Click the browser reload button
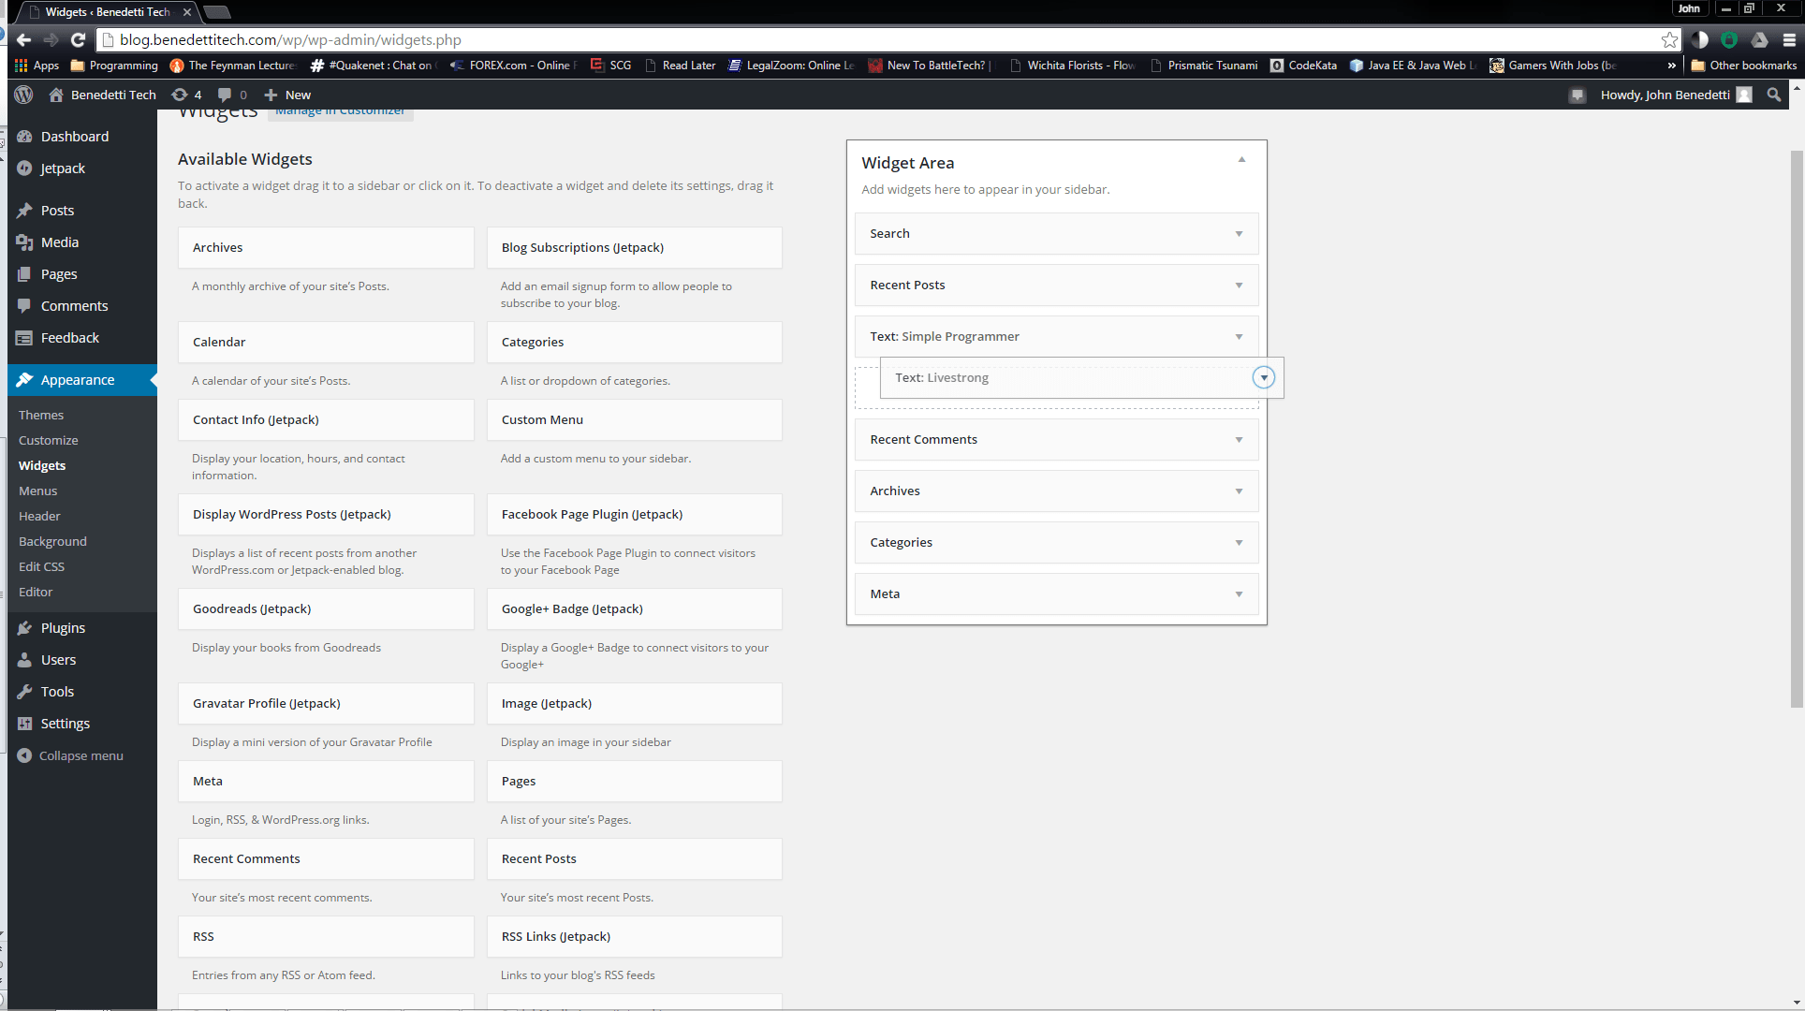1805x1011 pixels. tap(79, 39)
